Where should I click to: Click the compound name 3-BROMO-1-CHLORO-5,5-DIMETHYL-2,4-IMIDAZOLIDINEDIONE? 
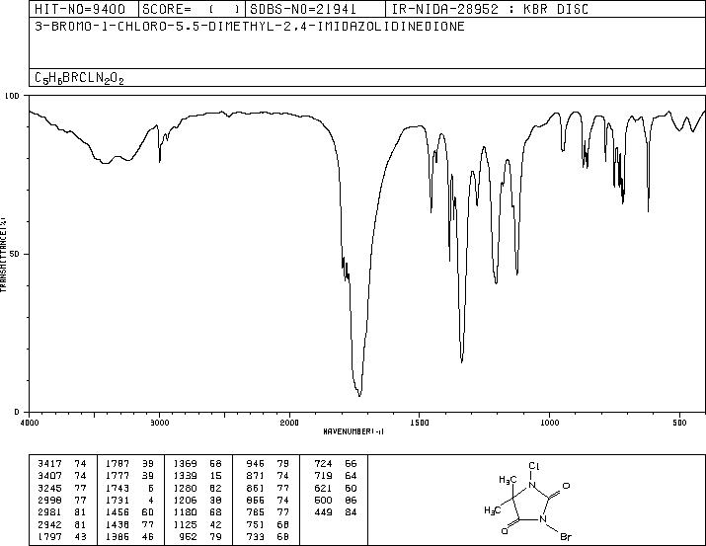click(250, 26)
